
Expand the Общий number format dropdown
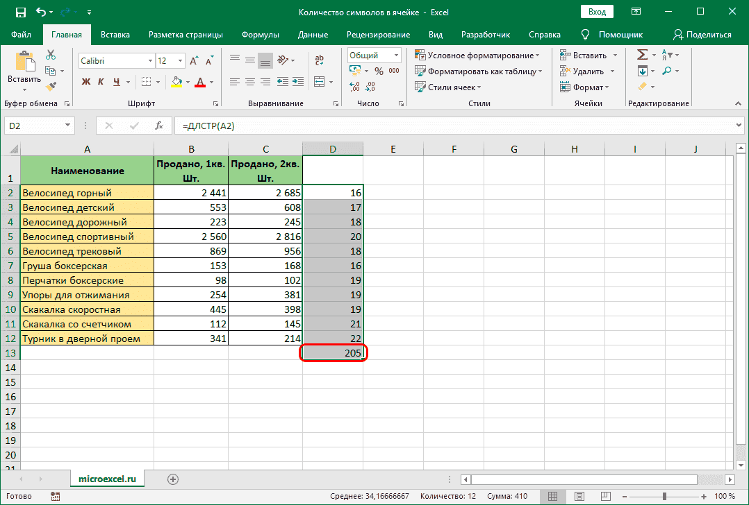tap(397, 55)
